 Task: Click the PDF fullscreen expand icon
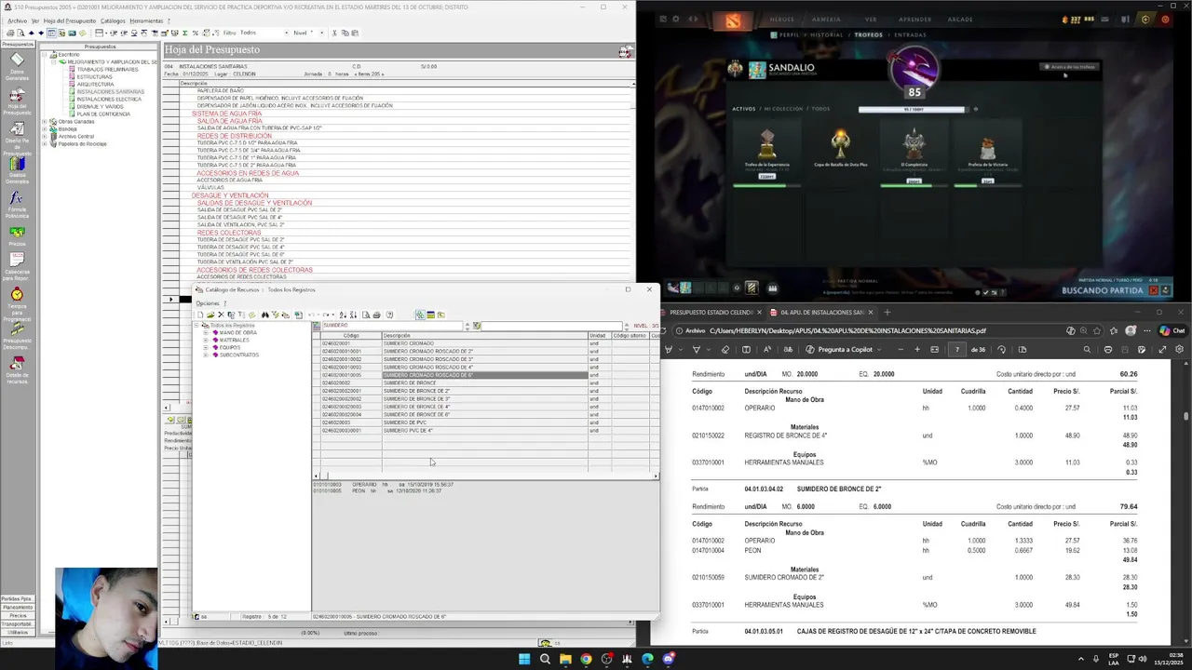point(1162,349)
